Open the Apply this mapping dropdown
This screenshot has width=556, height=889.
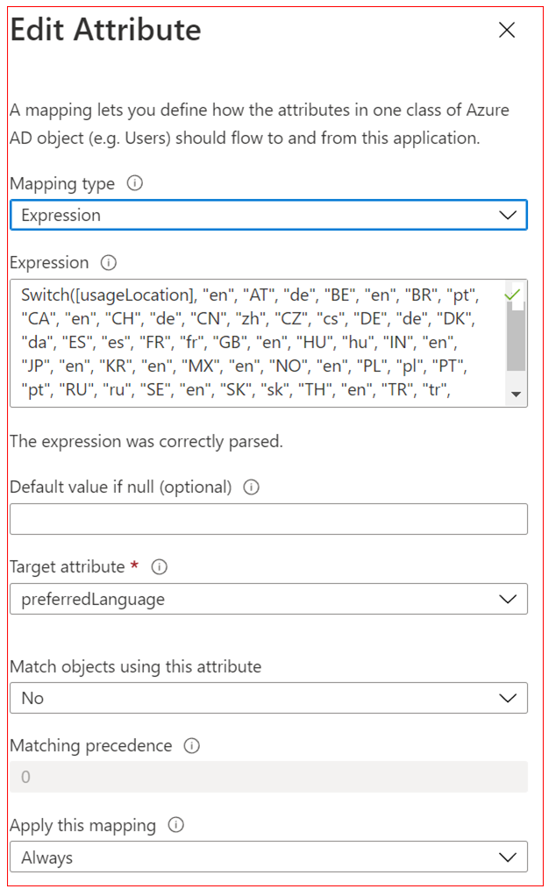[508, 857]
